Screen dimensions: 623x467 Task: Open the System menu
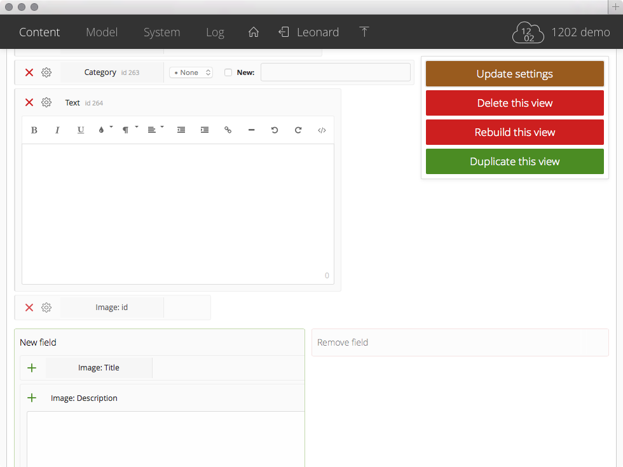click(161, 32)
